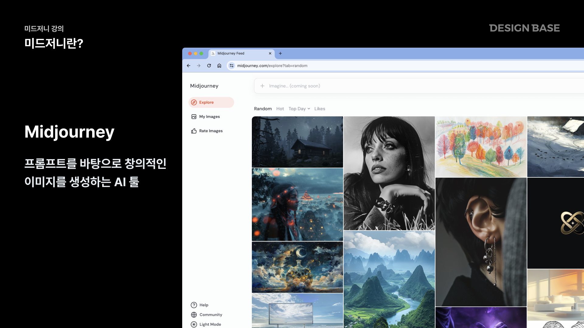Click the Explore compass icon
Screen dimensions: 584x328
tap(194, 102)
